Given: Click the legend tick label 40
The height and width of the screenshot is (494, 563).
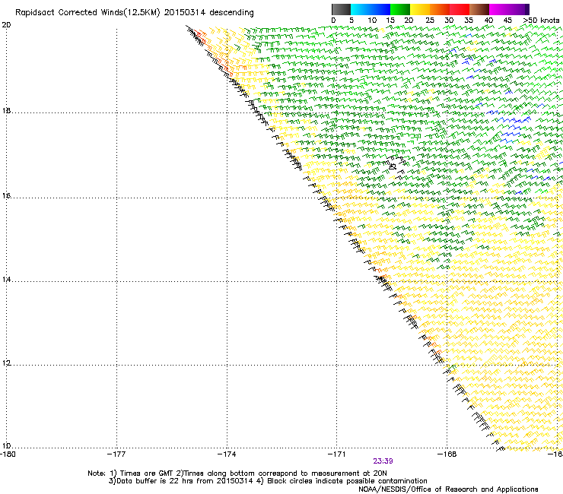Looking at the screenshot, I should [488, 21].
